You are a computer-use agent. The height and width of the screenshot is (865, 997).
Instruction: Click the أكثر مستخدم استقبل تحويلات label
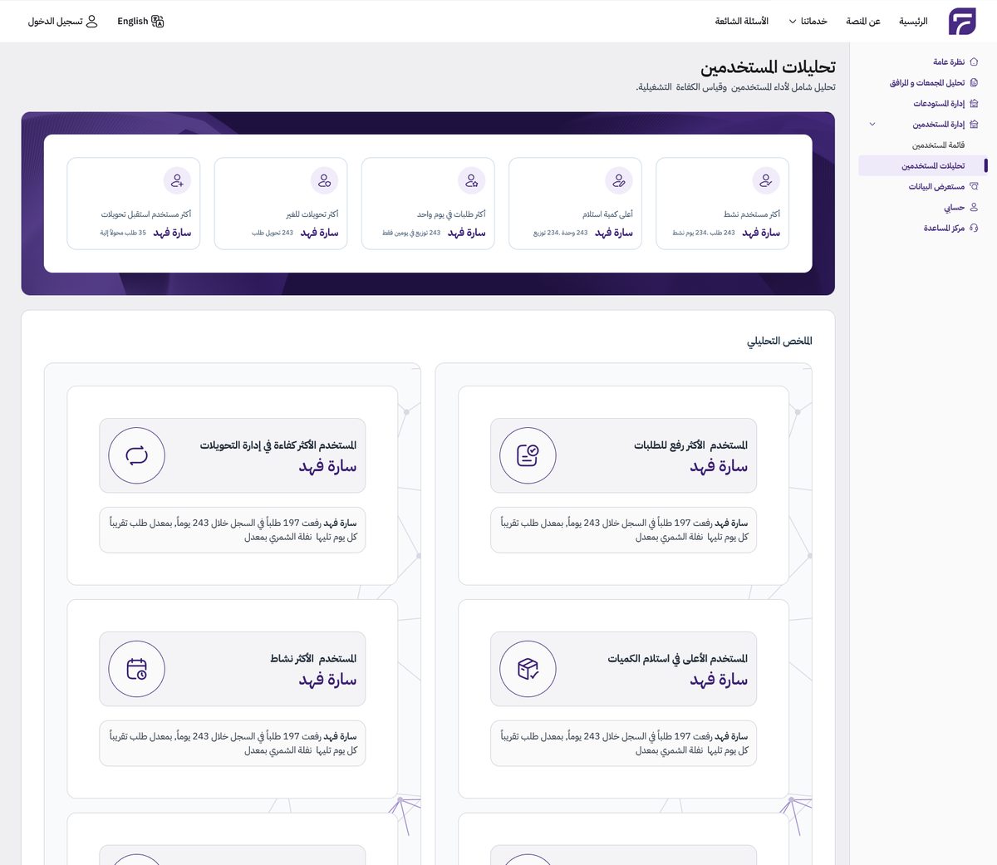(146, 214)
